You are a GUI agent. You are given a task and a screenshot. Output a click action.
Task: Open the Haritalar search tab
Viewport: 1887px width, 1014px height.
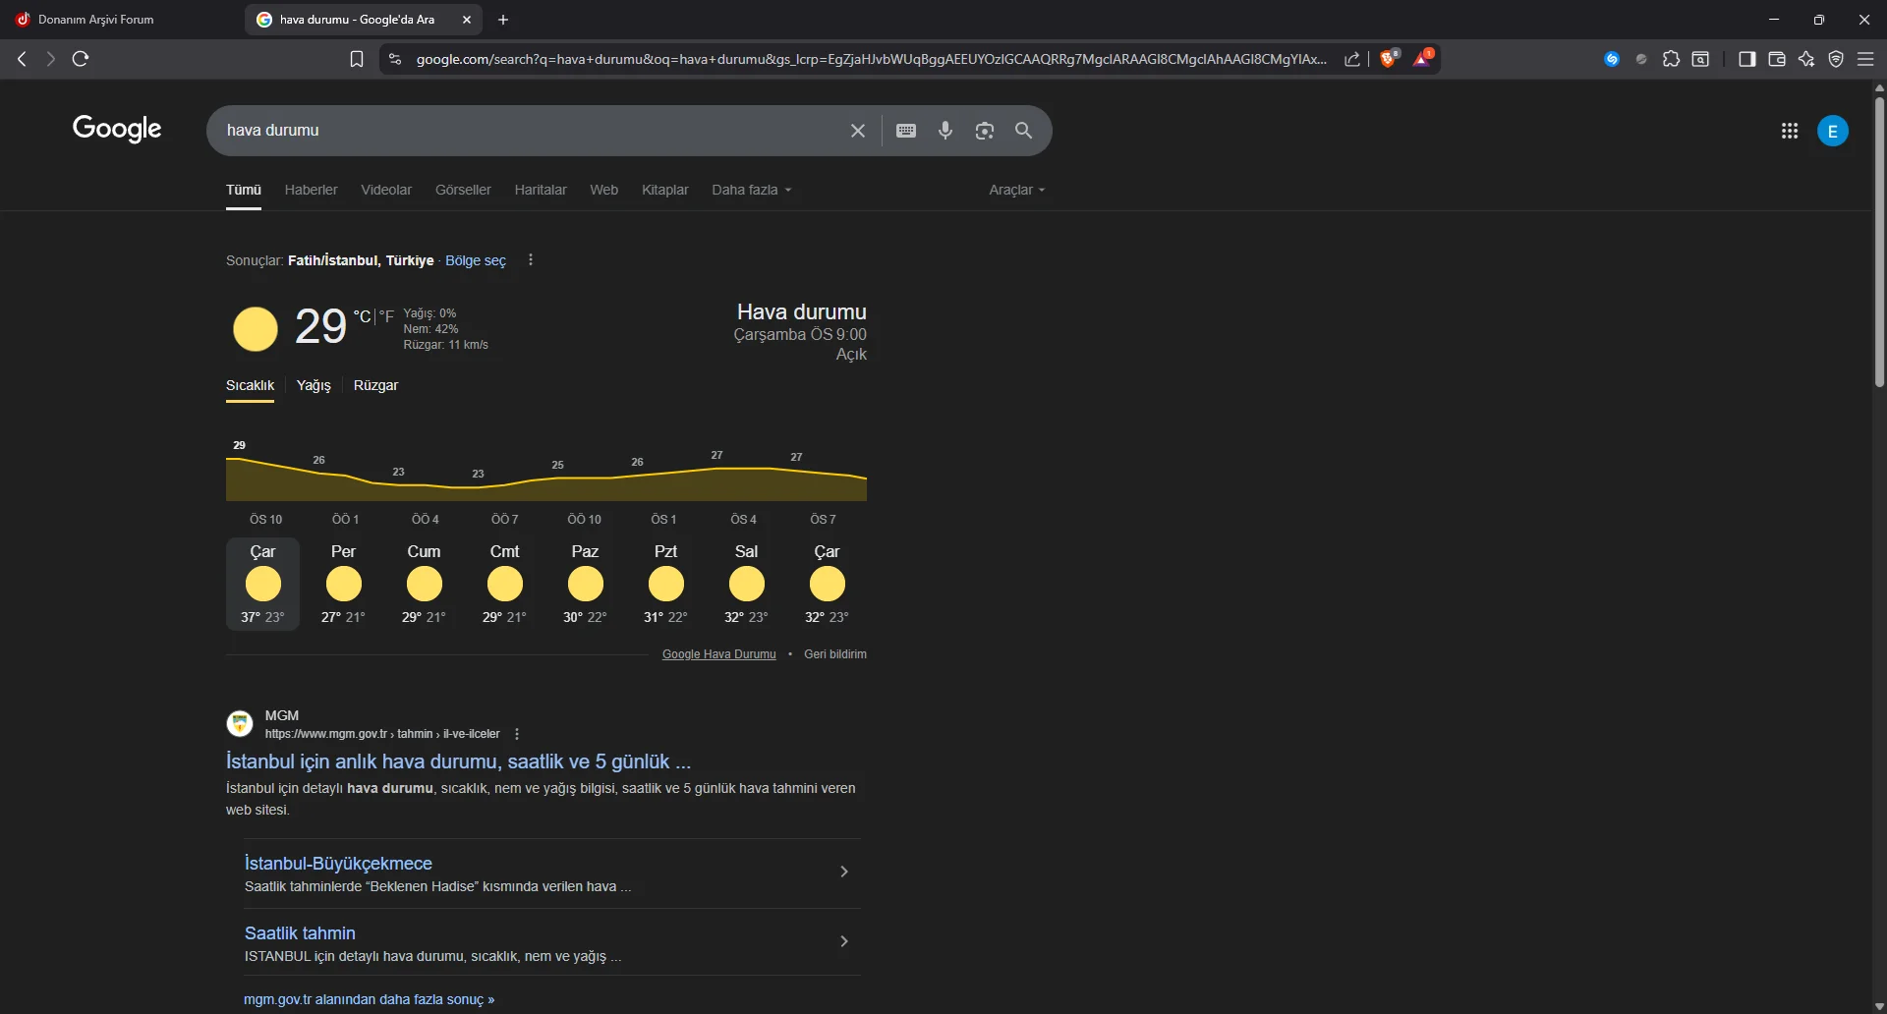tap(541, 190)
